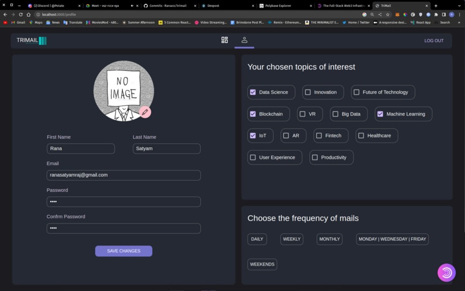The height and width of the screenshot is (291, 465).
Task: Click the Google Lens icon in address bar
Action: pyautogui.click(x=365, y=14)
